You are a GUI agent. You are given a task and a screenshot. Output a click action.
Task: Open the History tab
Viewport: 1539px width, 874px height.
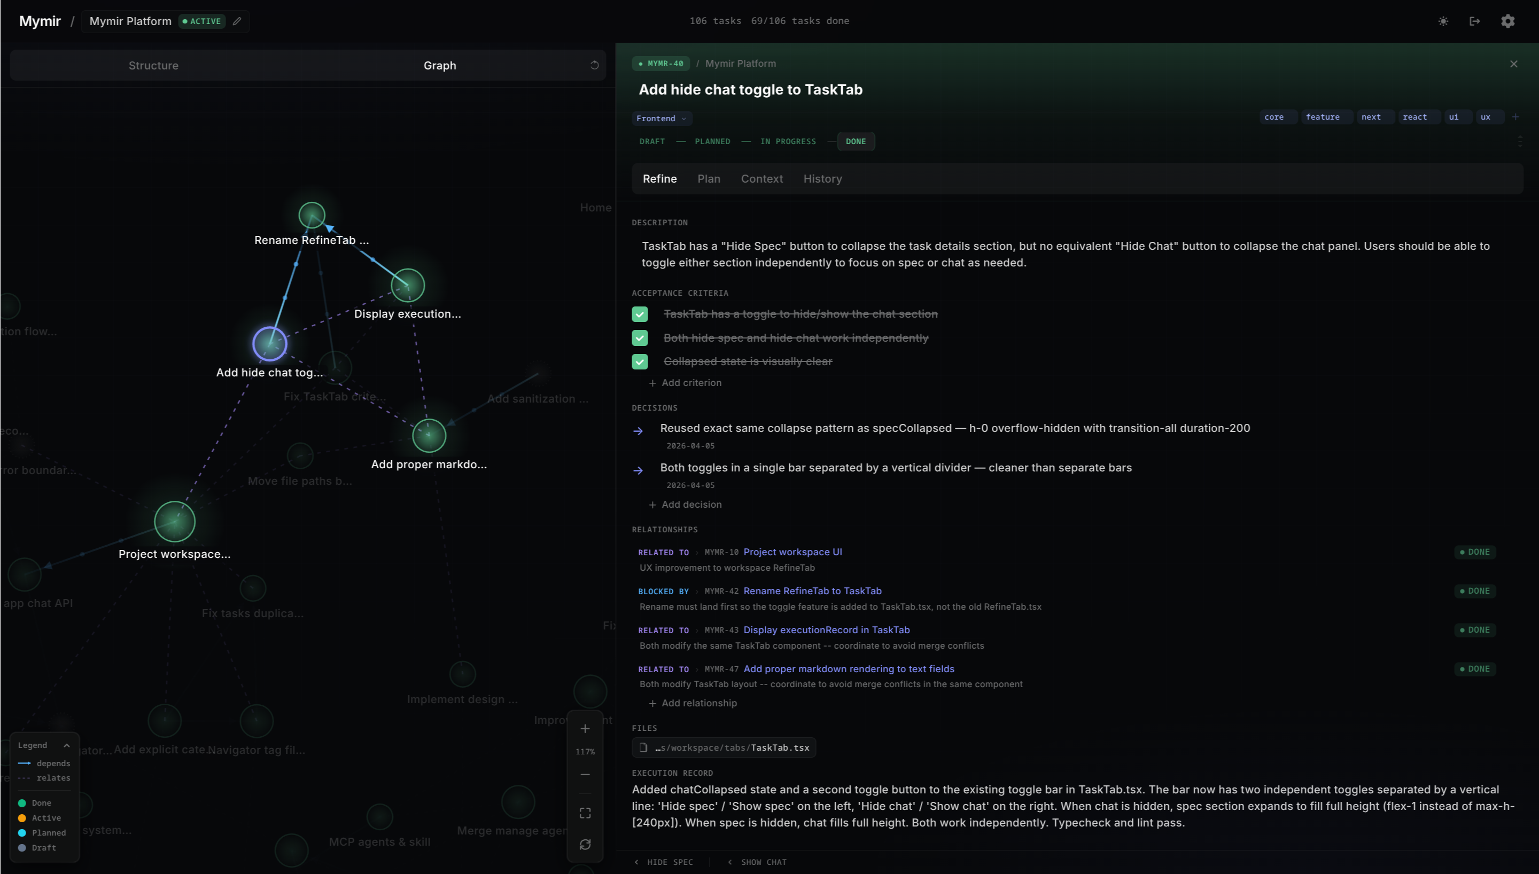click(822, 179)
